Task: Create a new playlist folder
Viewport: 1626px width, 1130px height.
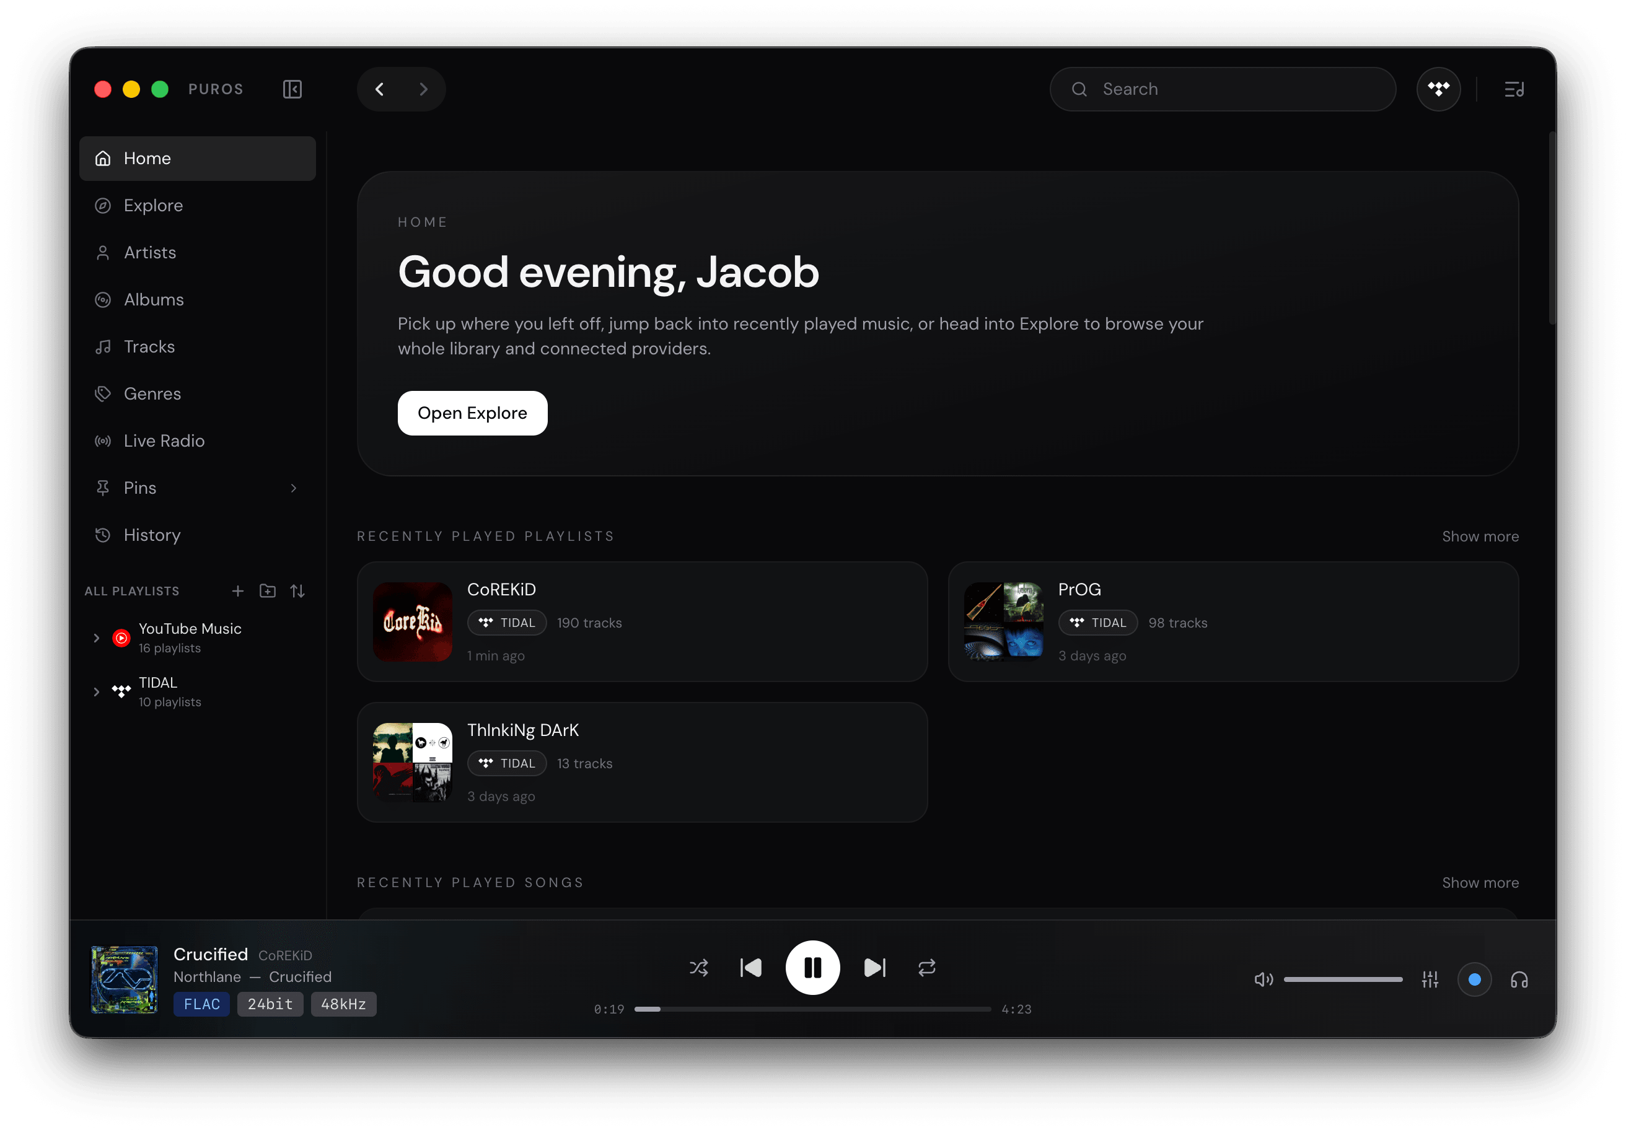Action: point(268,590)
